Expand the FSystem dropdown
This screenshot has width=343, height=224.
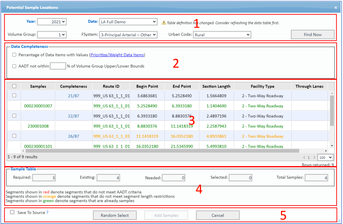(x=129, y=35)
